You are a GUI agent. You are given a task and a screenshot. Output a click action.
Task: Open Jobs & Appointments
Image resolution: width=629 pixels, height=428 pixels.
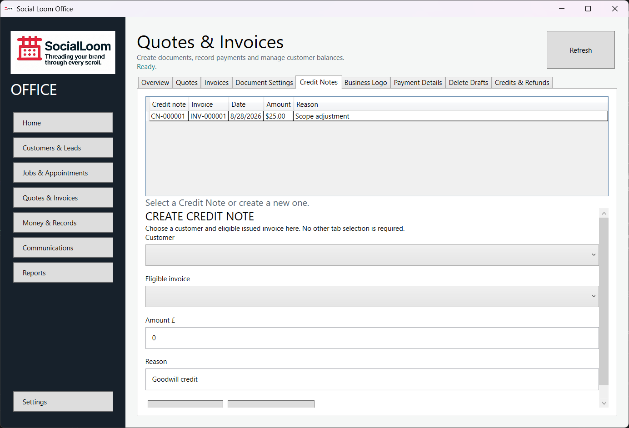[63, 173]
